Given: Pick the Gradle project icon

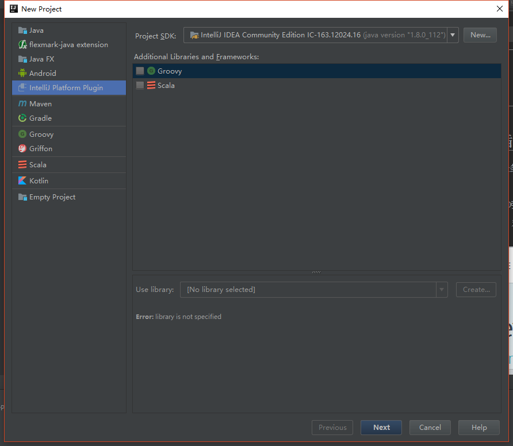Looking at the screenshot, I should 22,118.
